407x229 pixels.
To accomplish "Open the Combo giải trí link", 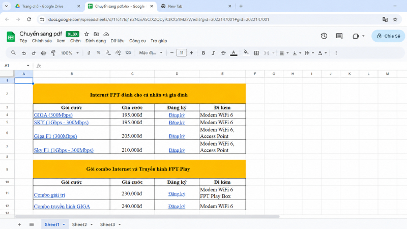I will coord(49,195).
